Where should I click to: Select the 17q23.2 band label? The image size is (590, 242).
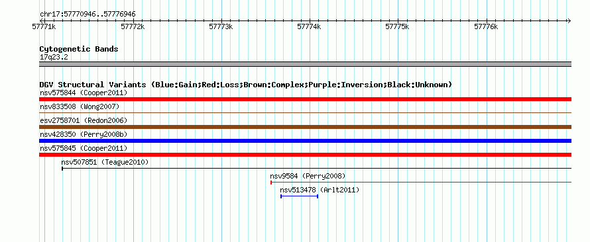click(x=54, y=58)
